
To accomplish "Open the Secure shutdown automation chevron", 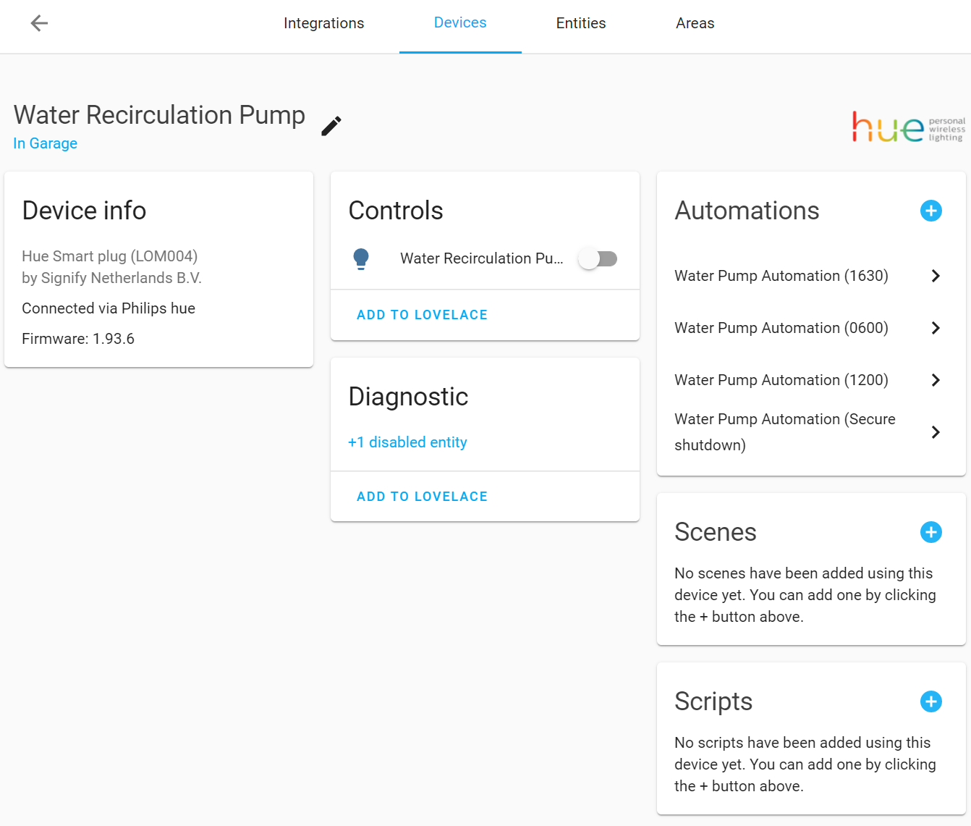I will pyautogui.click(x=936, y=432).
